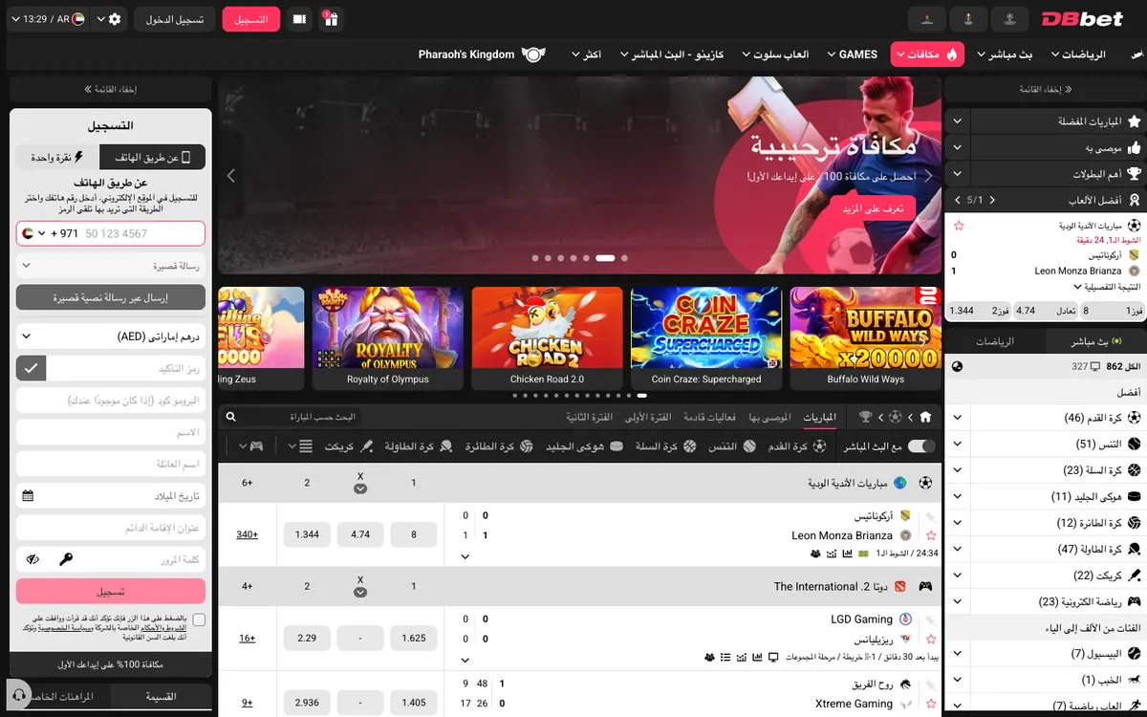Open the gift bonuses icon in header
Viewport: 1147px width, 717px height.
tap(330, 19)
